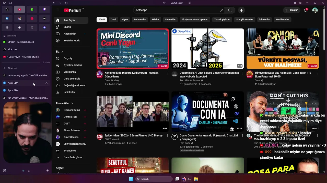Open the Mini Discord Canlı Yayın thumbnail
The height and width of the screenshot is (183, 327).
coord(133,49)
